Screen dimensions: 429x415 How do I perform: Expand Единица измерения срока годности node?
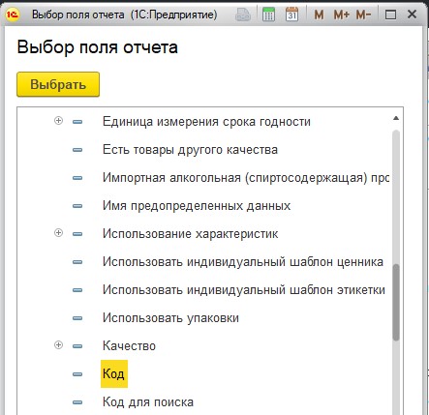pos(58,121)
